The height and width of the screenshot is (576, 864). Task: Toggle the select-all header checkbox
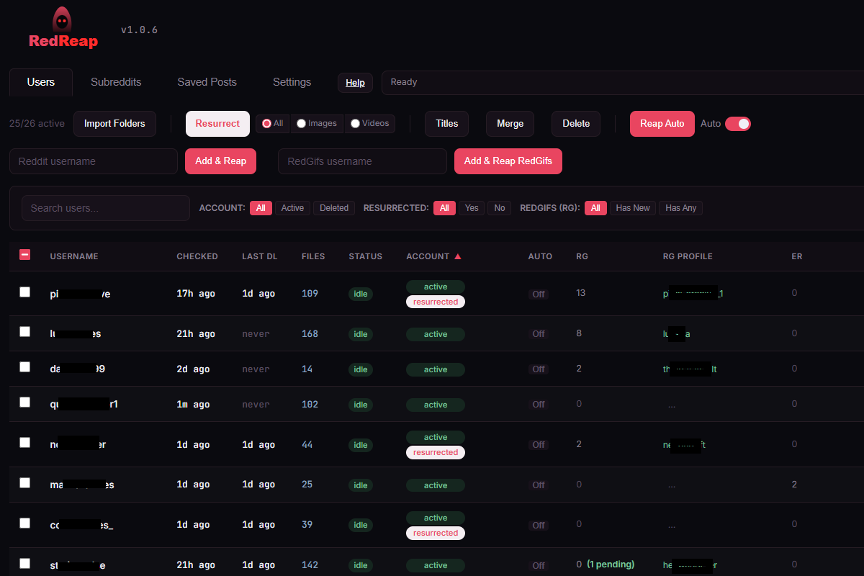click(x=25, y=255)
